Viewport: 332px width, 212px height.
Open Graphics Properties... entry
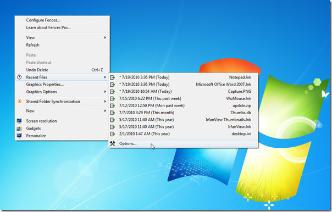(x=62, y=84)
